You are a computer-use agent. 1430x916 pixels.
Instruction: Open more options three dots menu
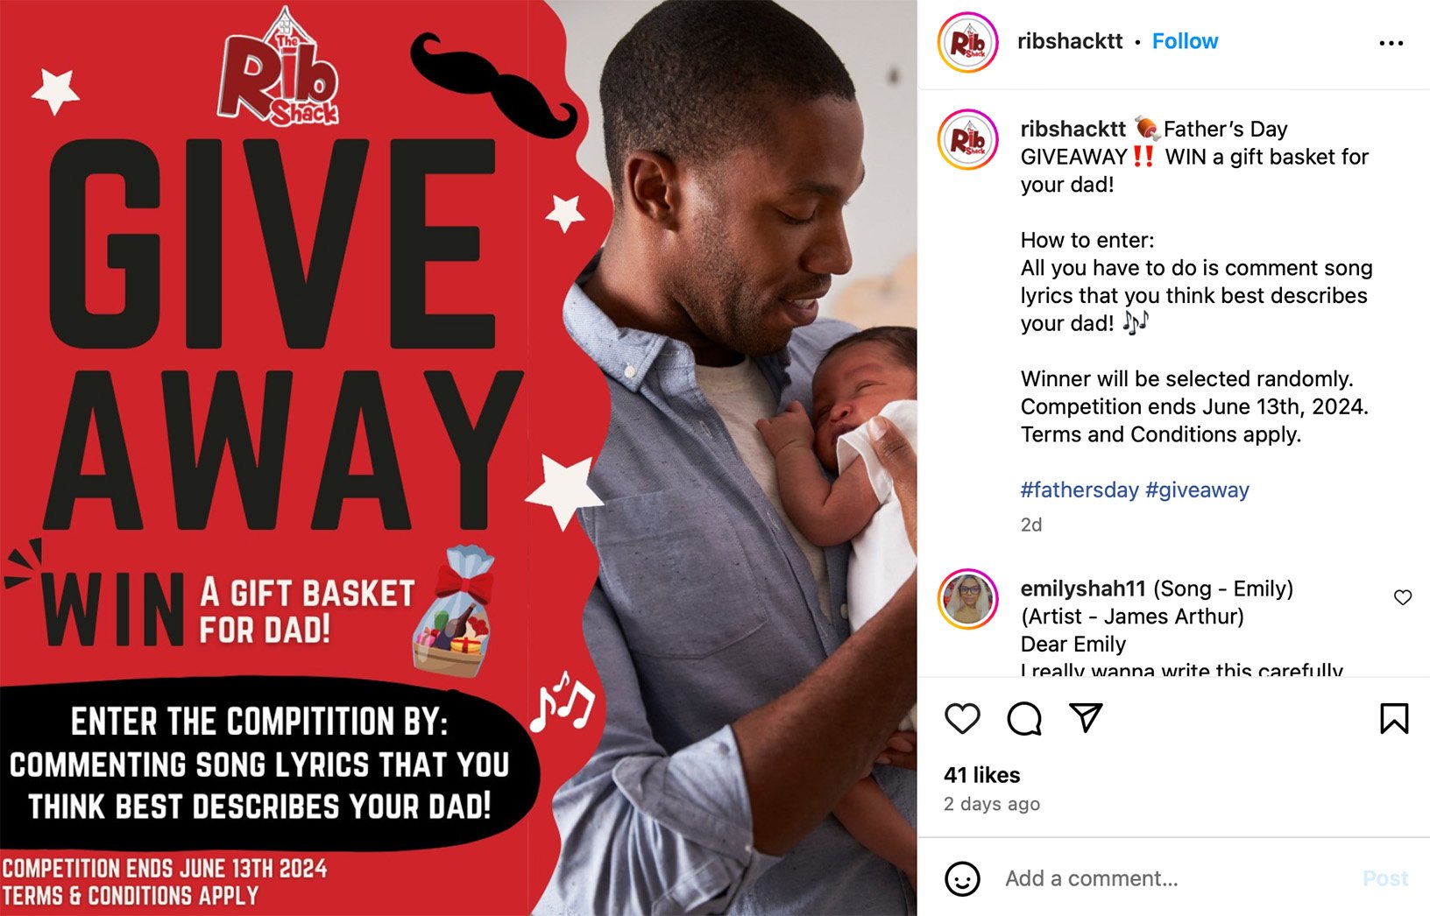click(1391, 43)
